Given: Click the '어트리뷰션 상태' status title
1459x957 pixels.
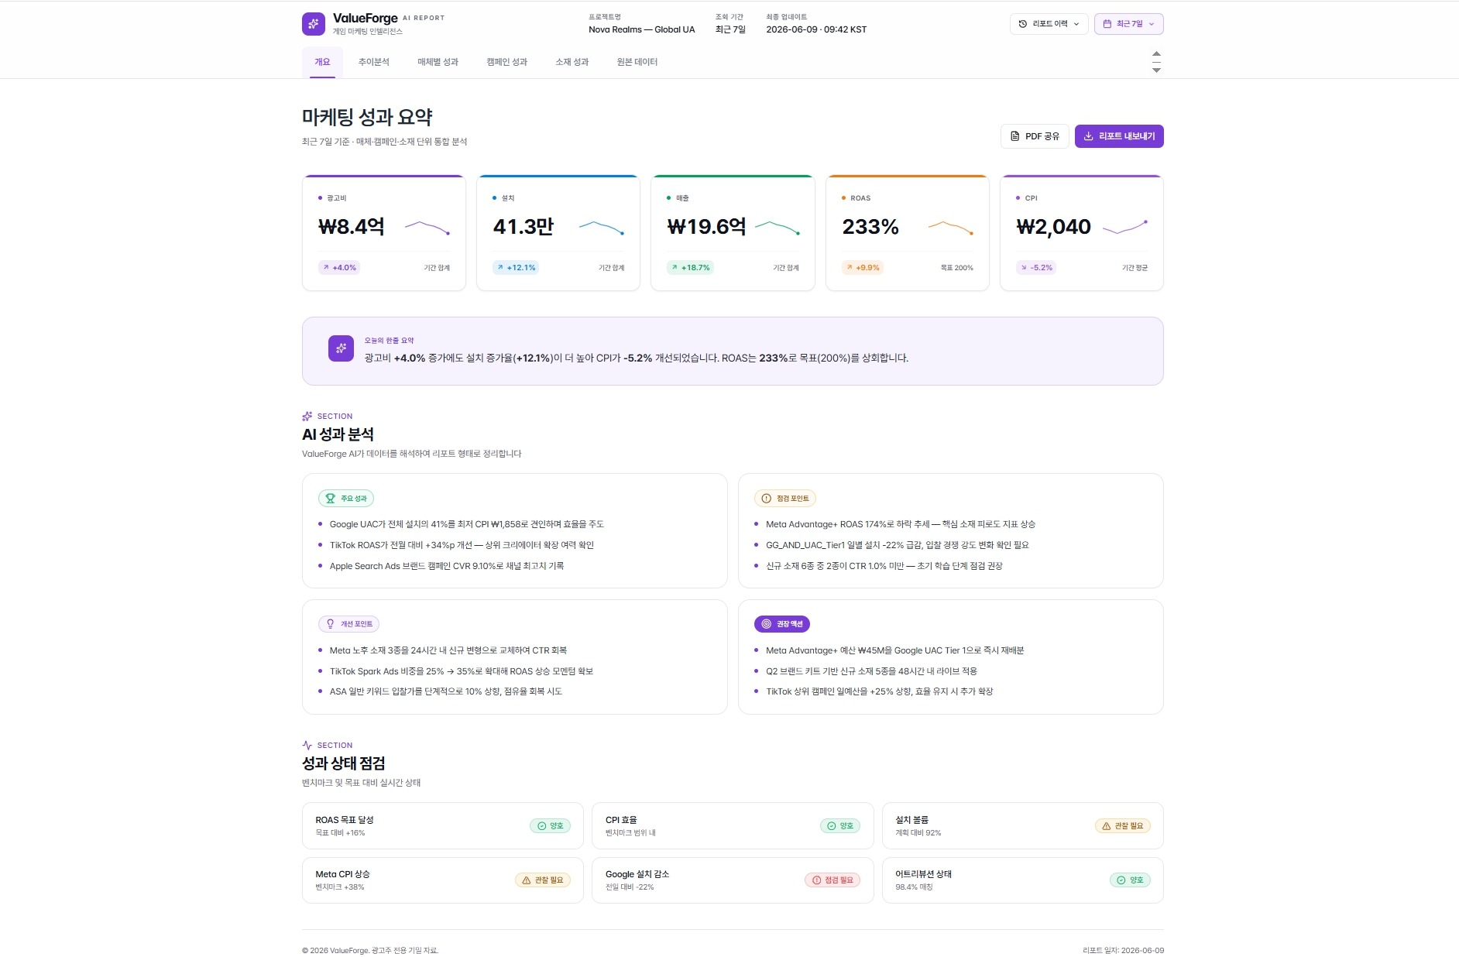Looking at the screenshot, I should click(923, 874).
